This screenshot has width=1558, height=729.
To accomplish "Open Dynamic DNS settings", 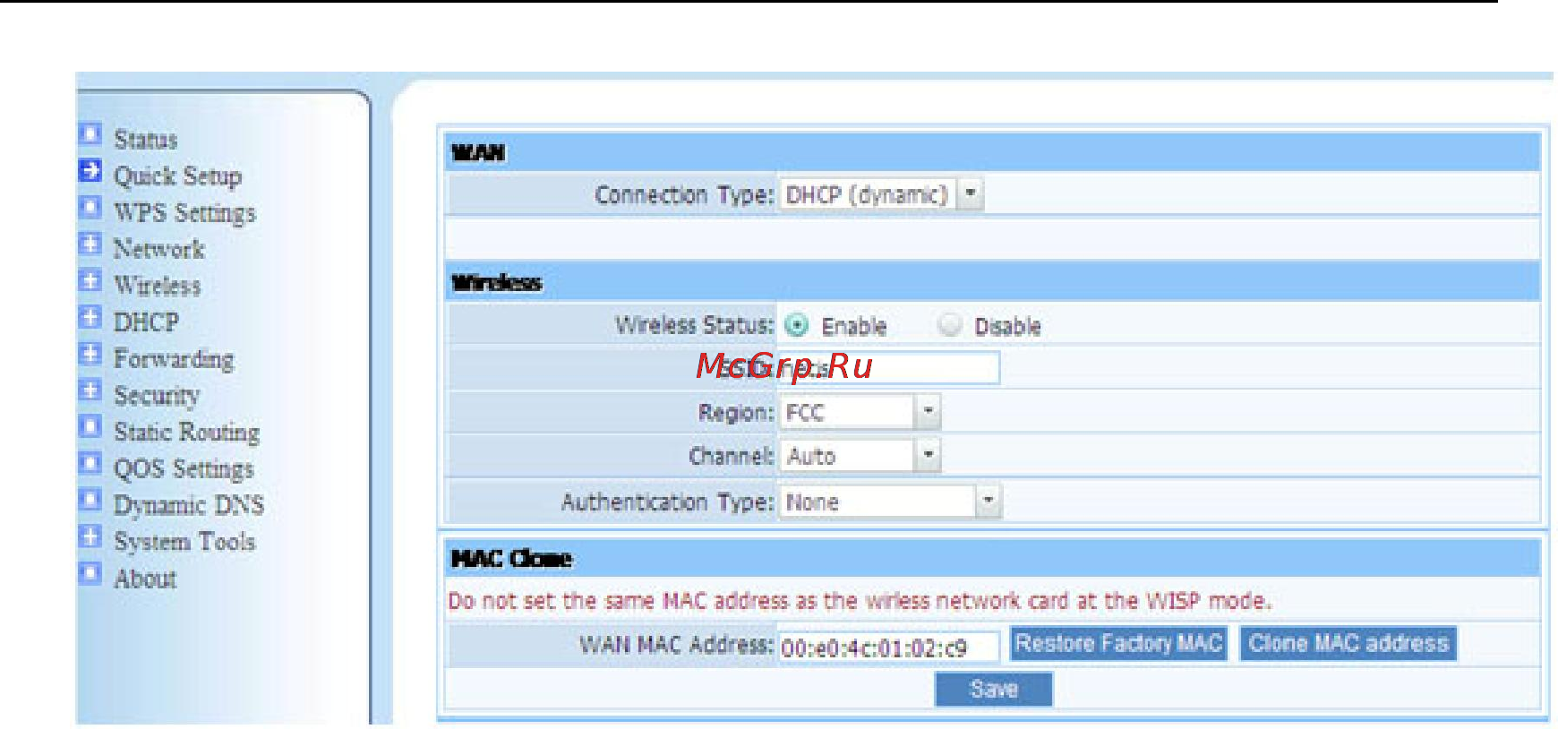I will (188, 505).
